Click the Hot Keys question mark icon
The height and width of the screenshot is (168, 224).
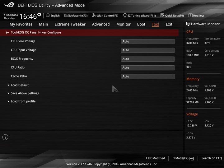190,15
